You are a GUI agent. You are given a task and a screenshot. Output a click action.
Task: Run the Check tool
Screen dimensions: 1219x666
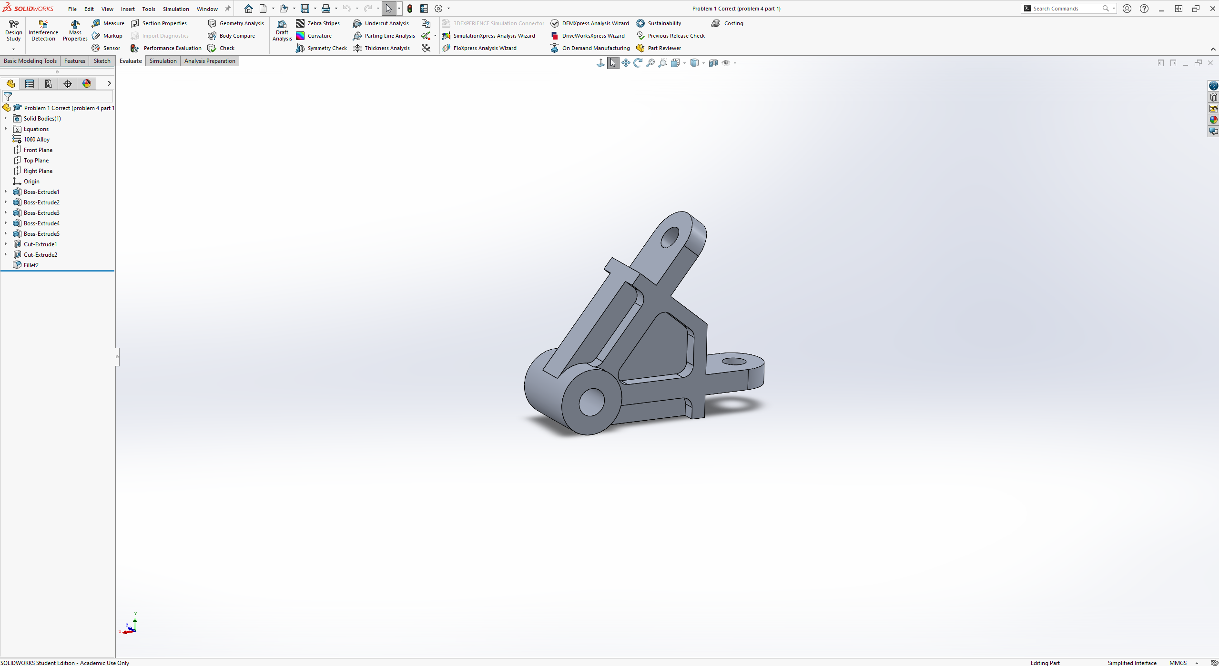tap(222, 48)
